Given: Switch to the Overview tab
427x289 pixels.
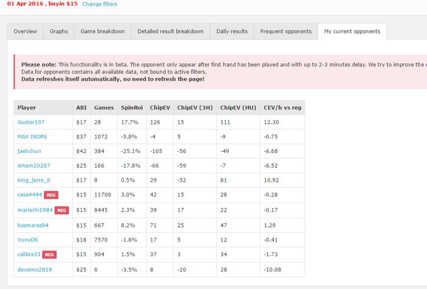Looking at the screenshot, I should coord(25,31).
